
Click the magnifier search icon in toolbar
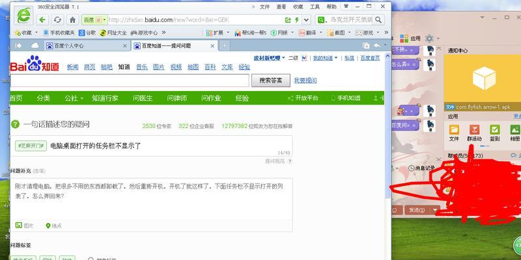coord(378,20)
